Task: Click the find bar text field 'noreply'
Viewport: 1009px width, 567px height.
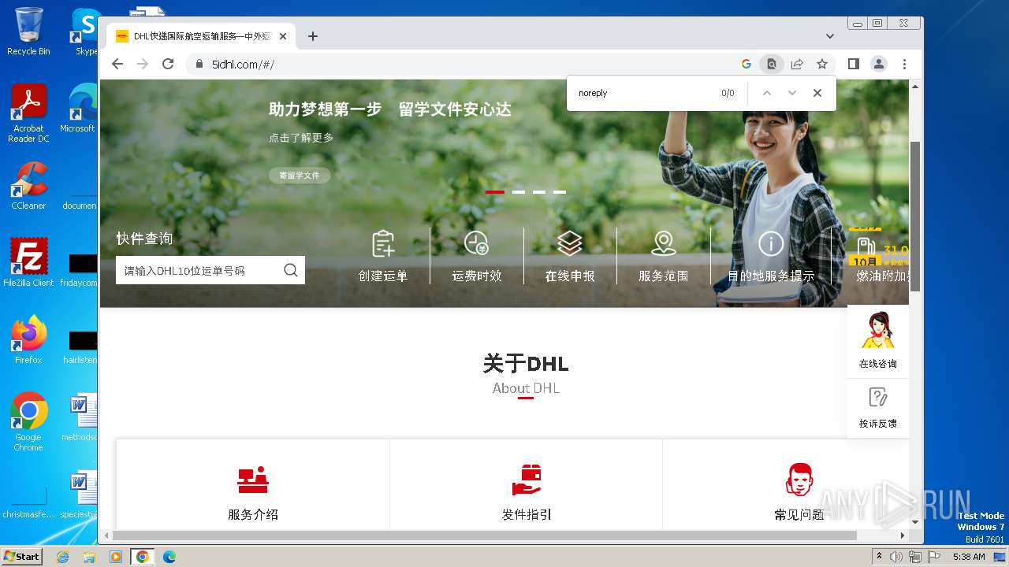Action: 642,93
